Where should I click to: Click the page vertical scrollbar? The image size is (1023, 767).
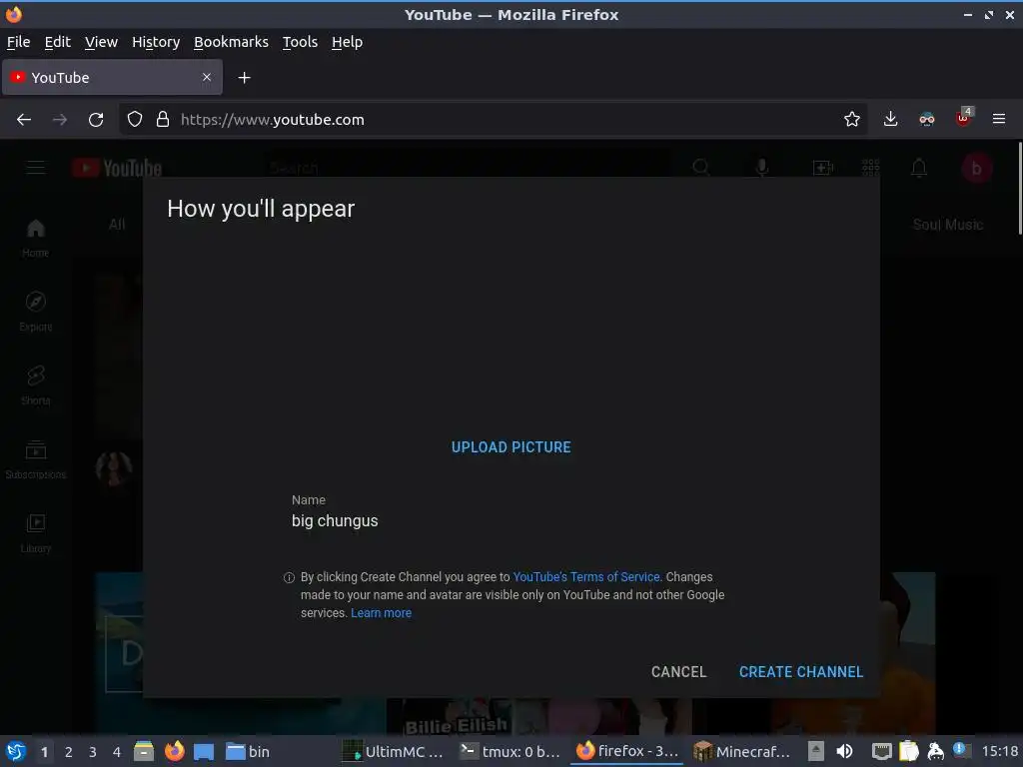(1019, 189)
